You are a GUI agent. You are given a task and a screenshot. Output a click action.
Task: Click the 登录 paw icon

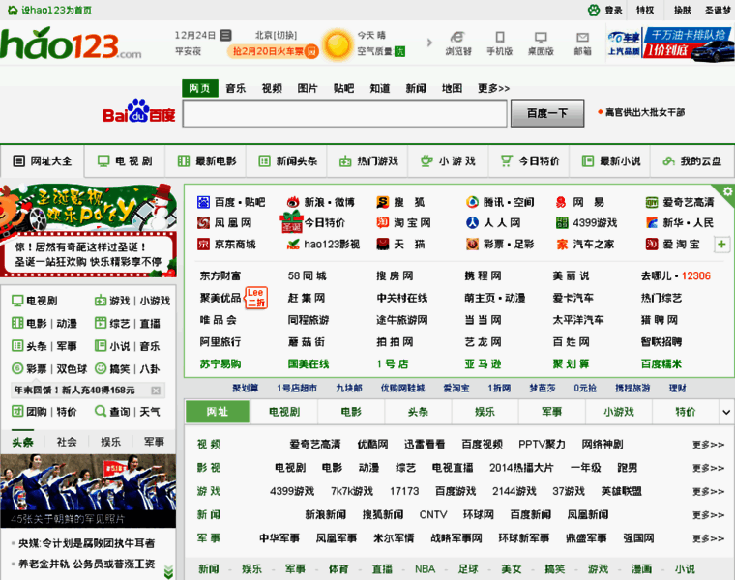point(594,10)
